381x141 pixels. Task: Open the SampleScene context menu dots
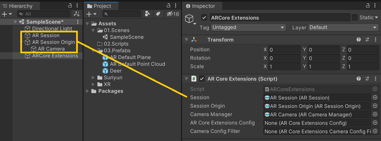[x=78, y=22]
